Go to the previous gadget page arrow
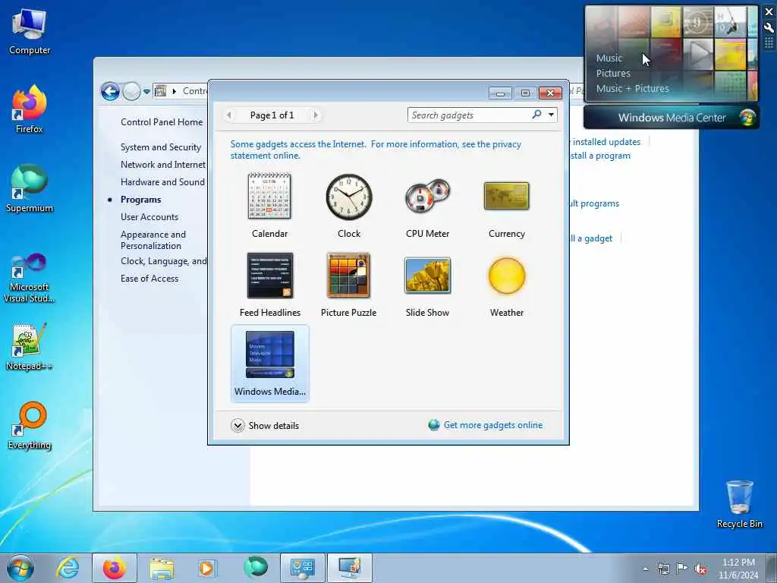The width and height of the screenshot is (777, 583). 228,115
